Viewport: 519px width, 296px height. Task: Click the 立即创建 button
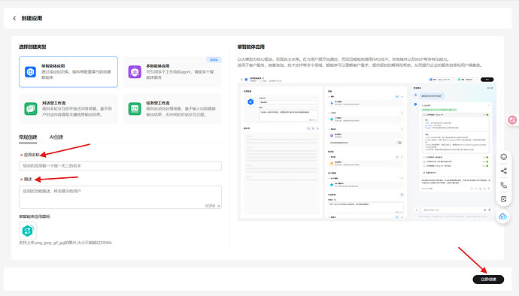point(488,279)
